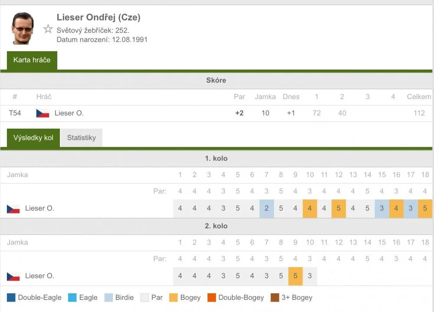Click the Eagle legend color swatch

[72, 298]
